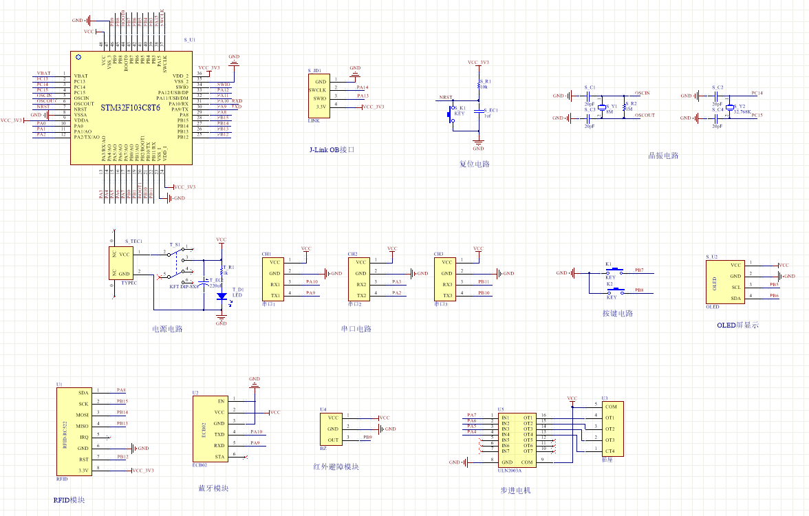Click the S_U1 designator above the MCU
Screen dimensions: 809x516
pyautogui.click(x=190, y=40)
